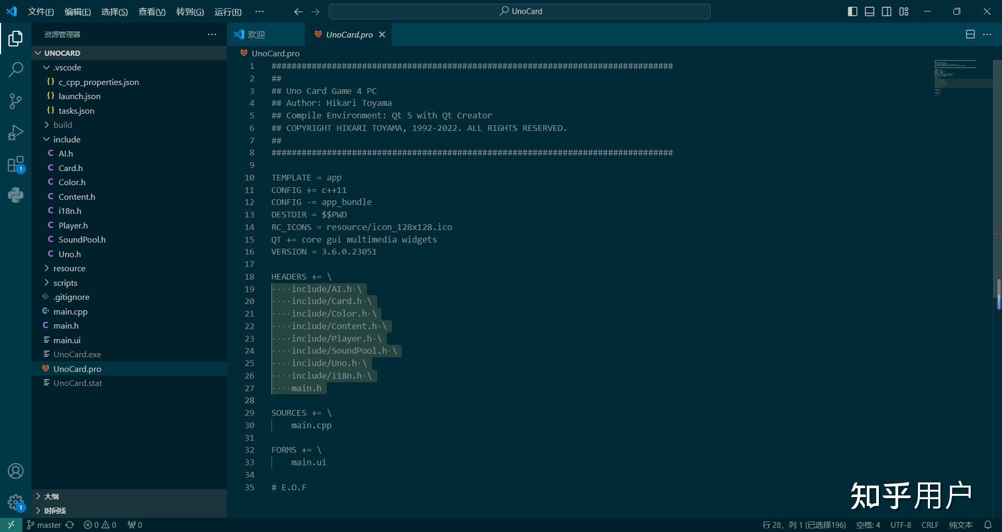Open errors and warnings problems indicator

click(100, 525)
